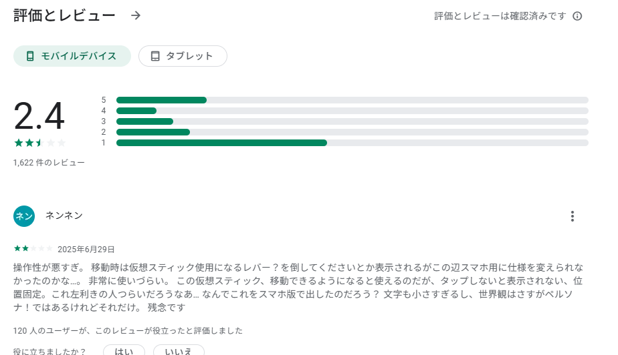Viewport: 618px width, 355px height.
Task: Click the 1-star rating bar
Action: click(352, 143)
